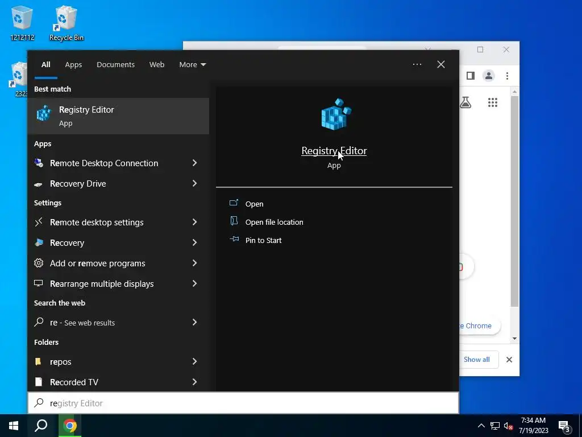
Task: Expand Remote Desktop Connection result details
Action: click(194, 163)
